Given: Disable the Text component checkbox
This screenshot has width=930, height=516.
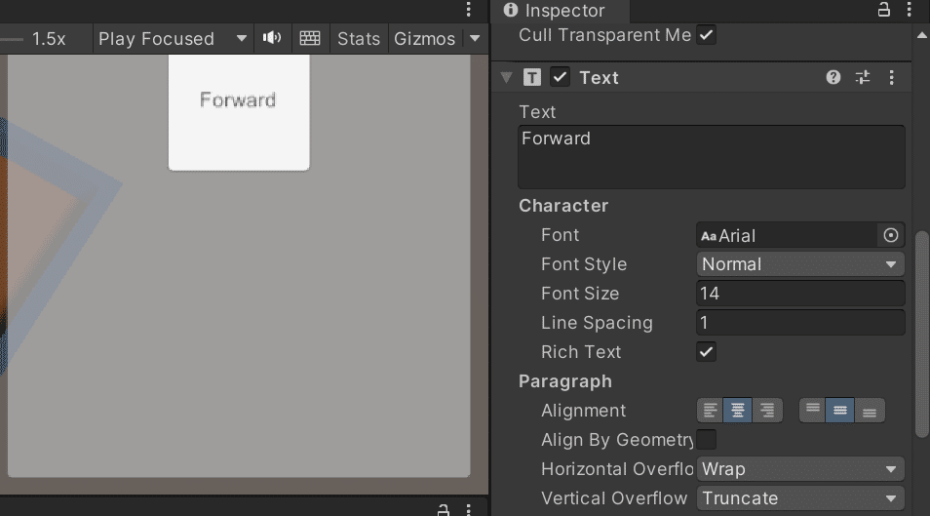Looking at the screenshot, I should pyautogui.click(x=561, y=77).
